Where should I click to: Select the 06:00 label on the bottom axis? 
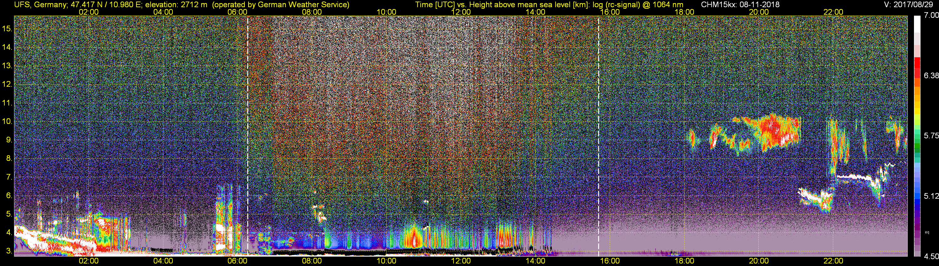(238, 261)
